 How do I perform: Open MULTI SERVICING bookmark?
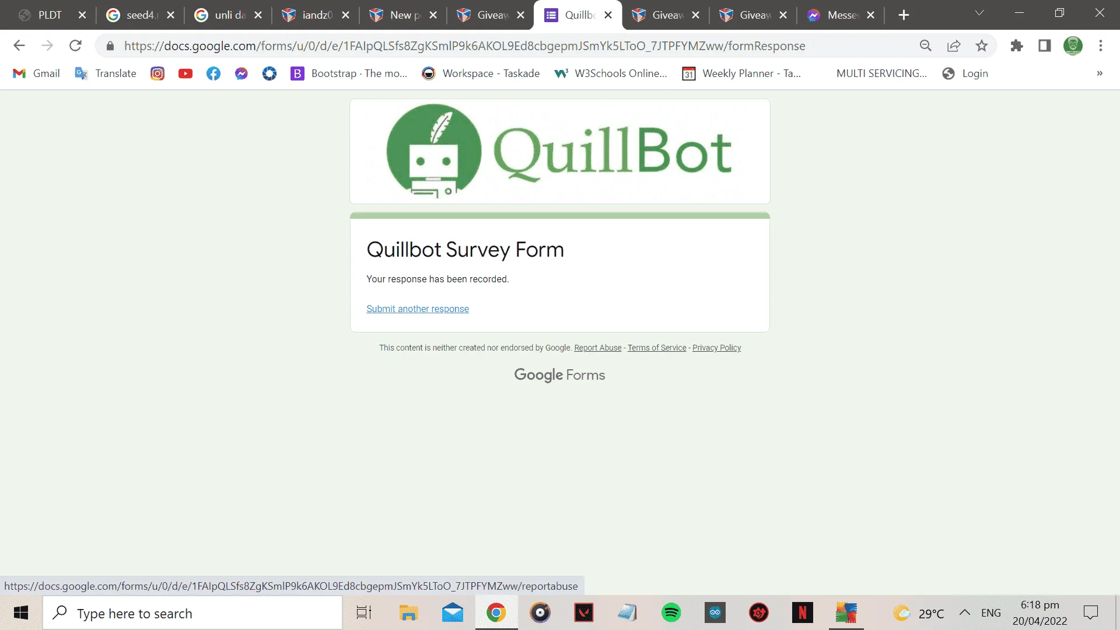(x=881, y=73)
